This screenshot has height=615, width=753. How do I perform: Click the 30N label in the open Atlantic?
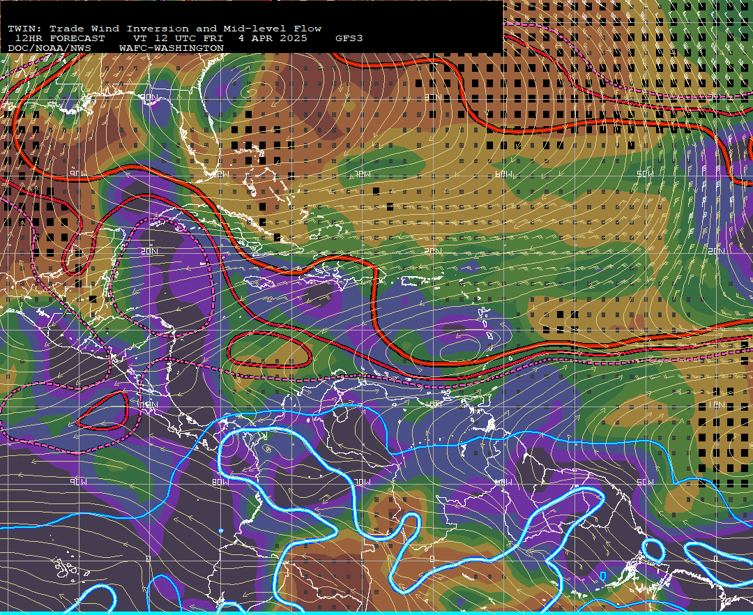click(x=433, y=98)
